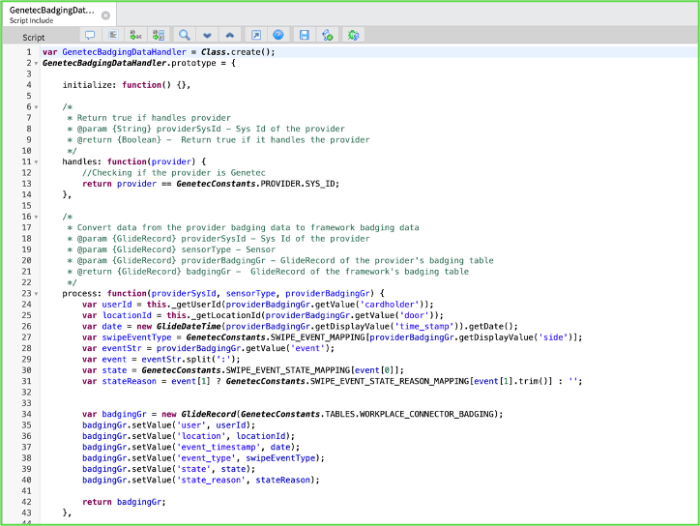Toggle full screen editor mode

pyautogui.click(x=255, y=35)
